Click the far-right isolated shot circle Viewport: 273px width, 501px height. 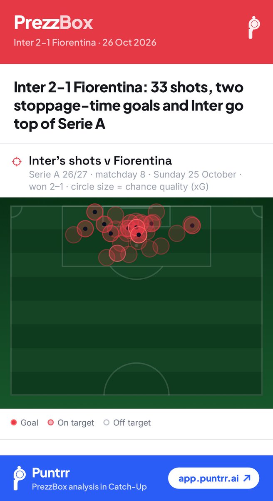[x=192, y=225]
